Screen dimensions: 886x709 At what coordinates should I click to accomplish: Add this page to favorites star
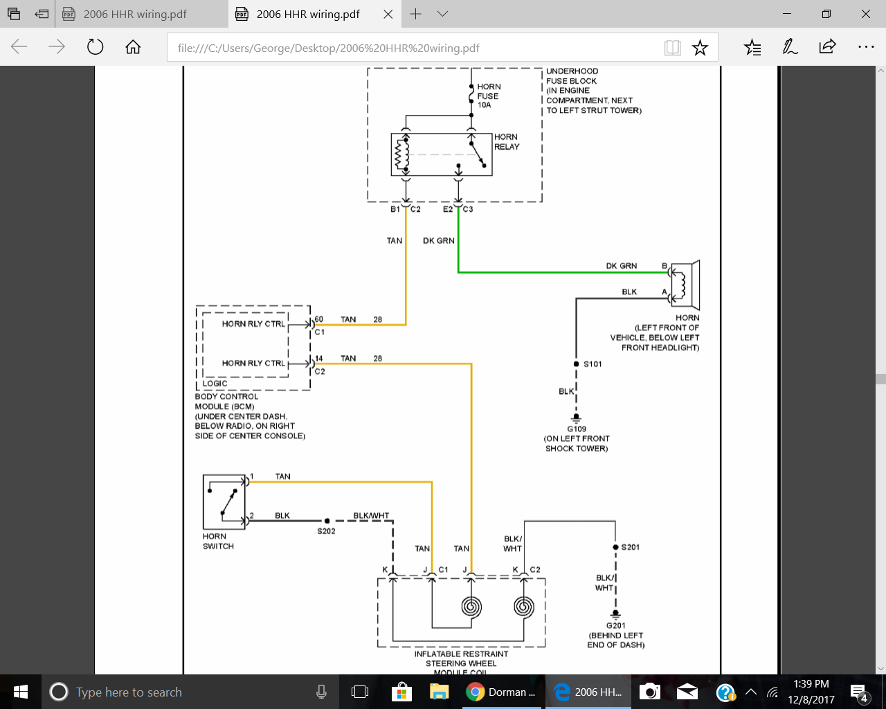click(700, 48)
